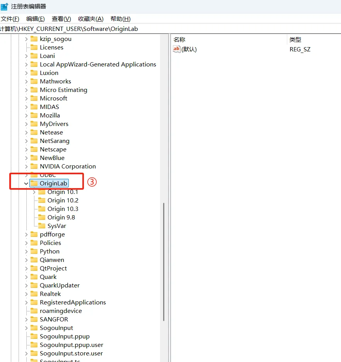The height and width of the screenshot is (362, 341).
Task: Expand the Microsoft key
Action: [26, 99]
